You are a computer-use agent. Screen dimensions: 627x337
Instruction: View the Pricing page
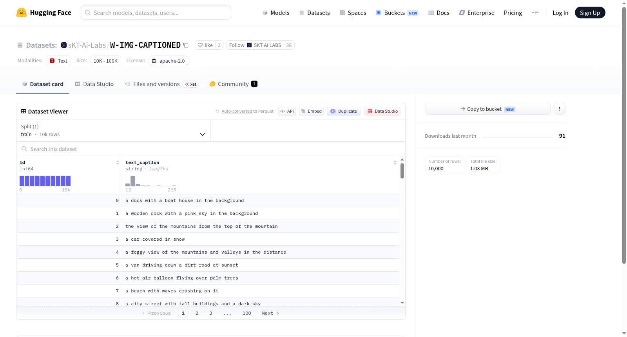pyautogui.click(x=513, y=13)
